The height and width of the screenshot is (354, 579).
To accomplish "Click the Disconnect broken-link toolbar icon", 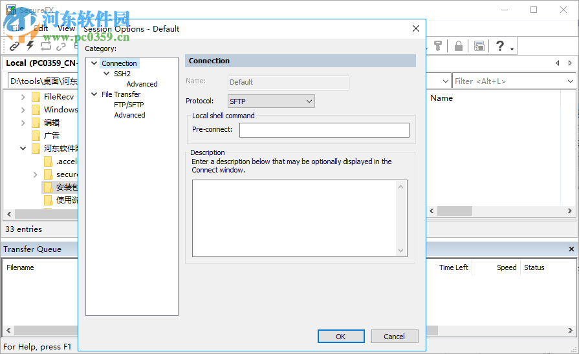I will point(61,46).
